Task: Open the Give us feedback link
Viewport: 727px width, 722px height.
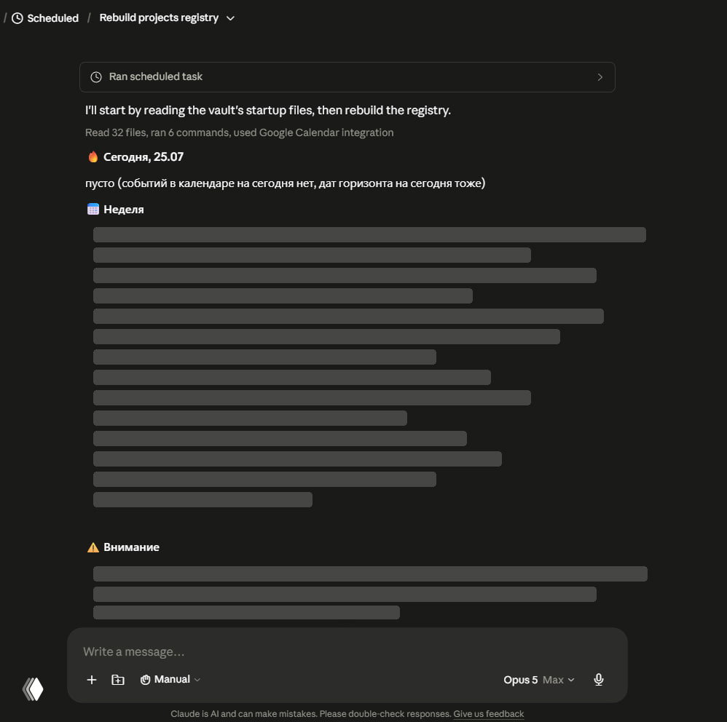Action: [488, 714]
